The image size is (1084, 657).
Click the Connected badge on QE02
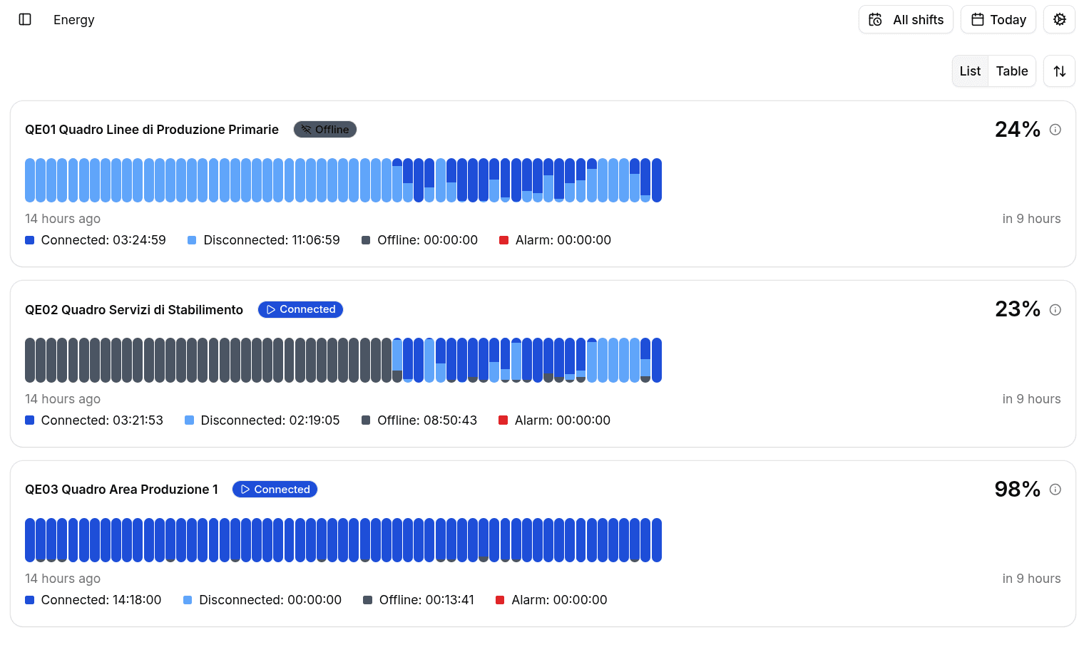[300, 309]
